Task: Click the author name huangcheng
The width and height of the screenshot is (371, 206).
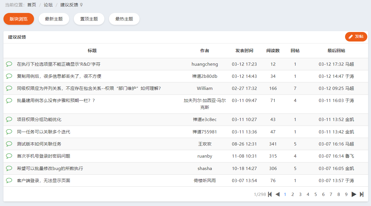Action: 205,64
